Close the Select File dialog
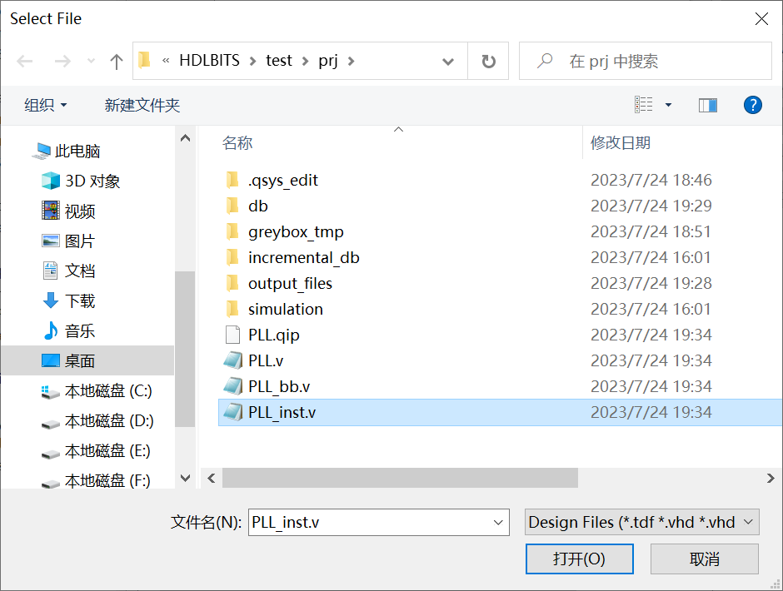This screenshot has height=591, width=783. 761,19
